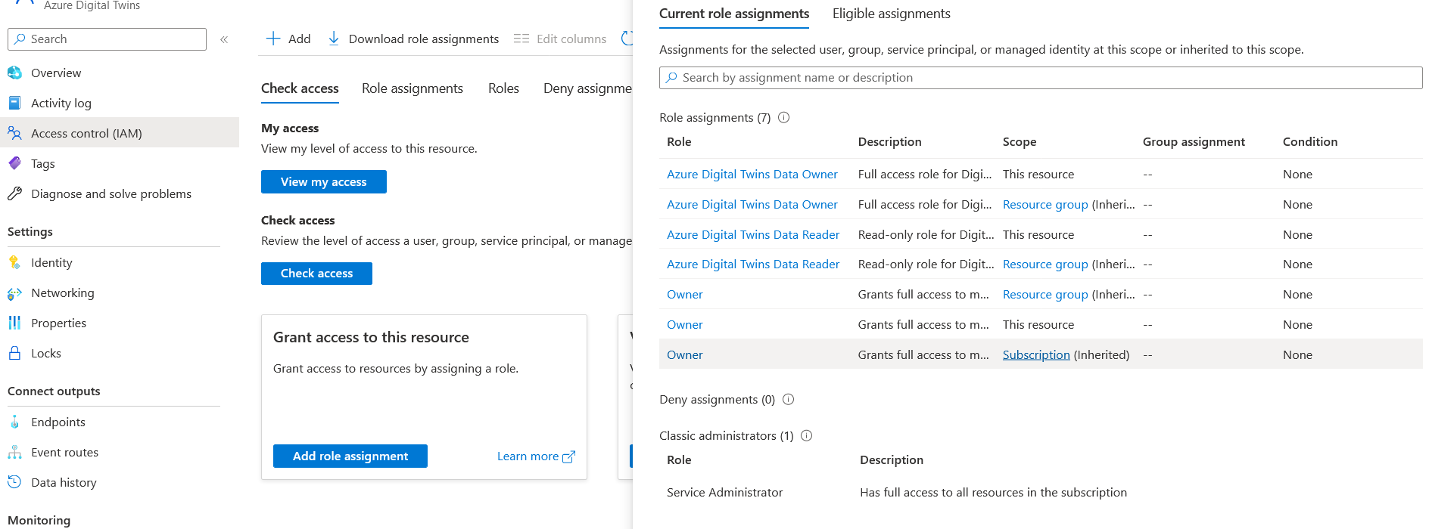Open the Subscription scope link

[x=1035, y=354]
